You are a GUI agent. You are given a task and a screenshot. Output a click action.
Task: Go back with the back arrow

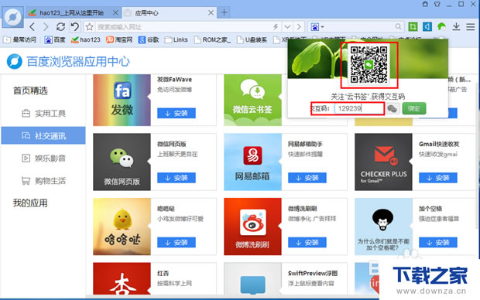[33, 27]
